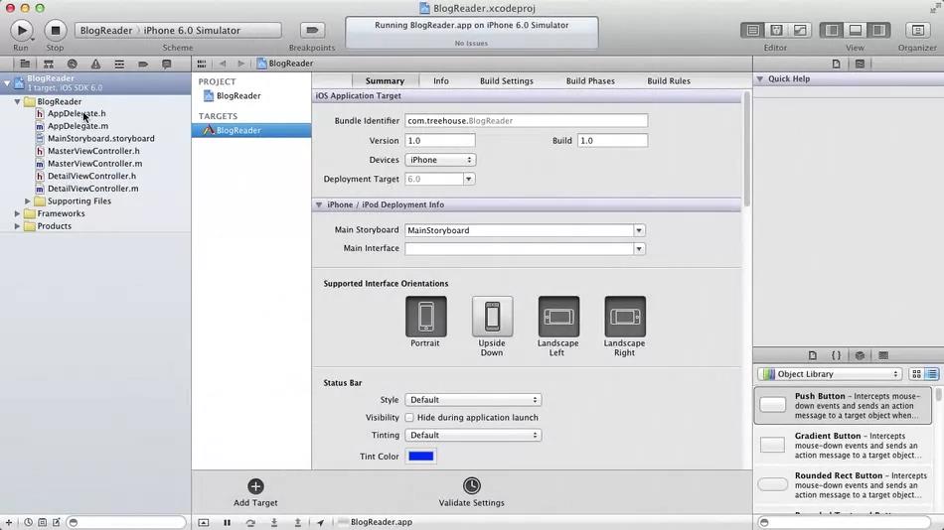Image resolution: width=944 pixels, height=530 pixels.
Task: Toggle Upside Down orientation
Action: 492,317
